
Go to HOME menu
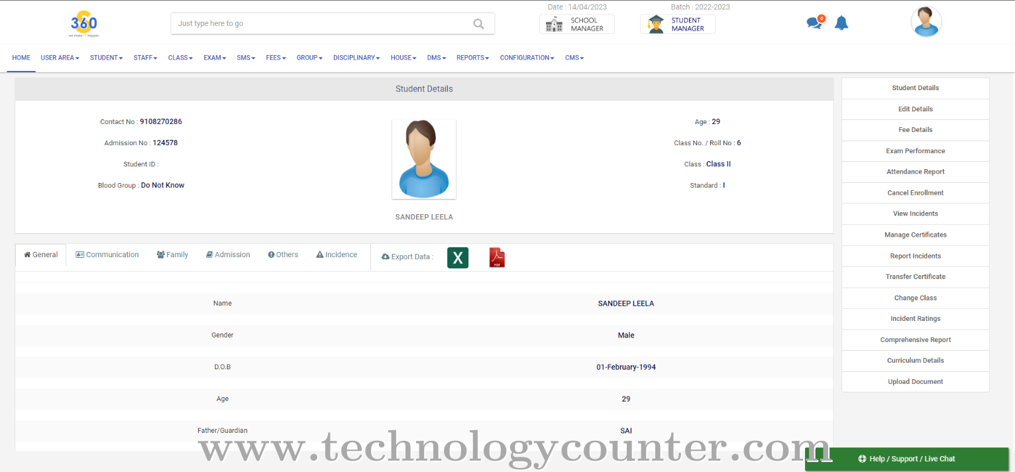pos(21,58)
